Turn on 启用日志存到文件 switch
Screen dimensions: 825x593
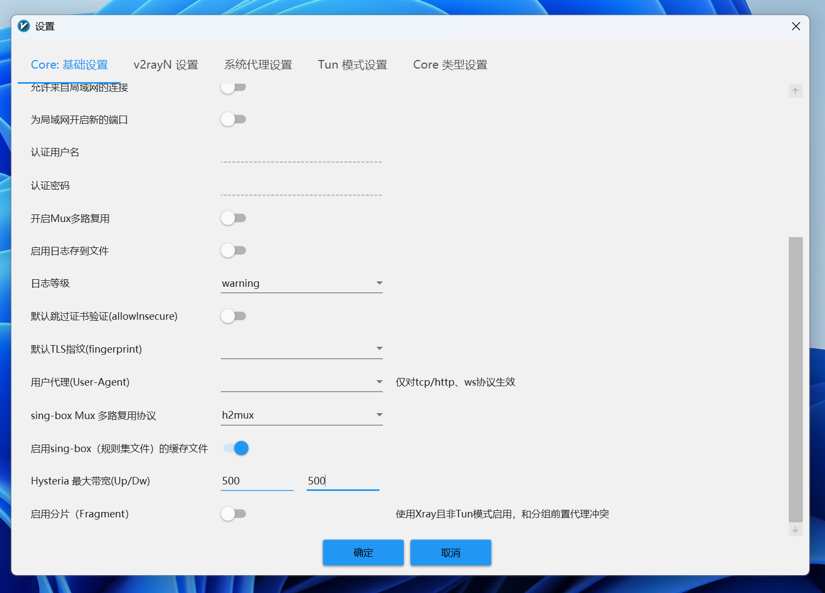[x=233, y=251]
